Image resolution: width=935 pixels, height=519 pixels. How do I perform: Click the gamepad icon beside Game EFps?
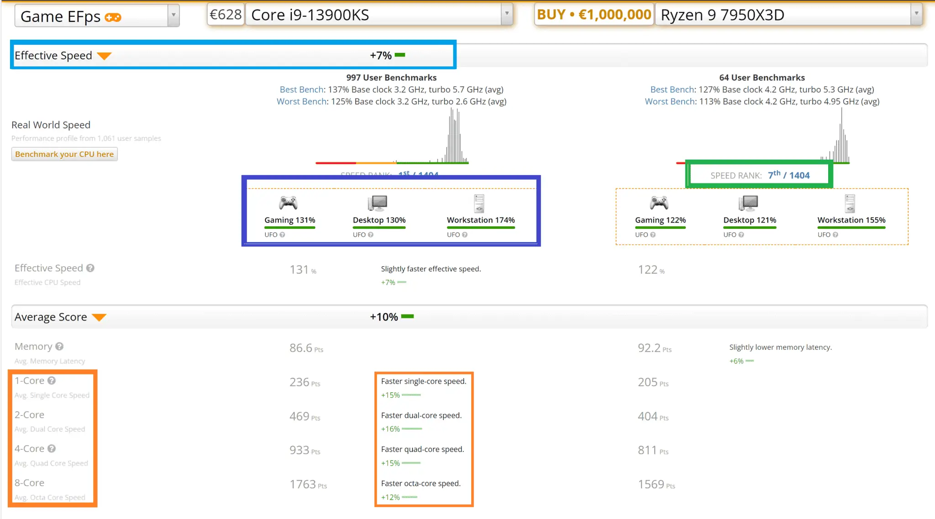click(113, 17)
